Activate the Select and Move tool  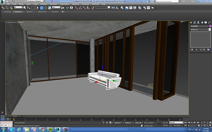click(41, 8)
